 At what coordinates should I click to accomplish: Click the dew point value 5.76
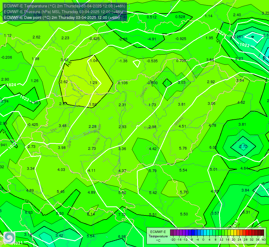click(183, 148)
